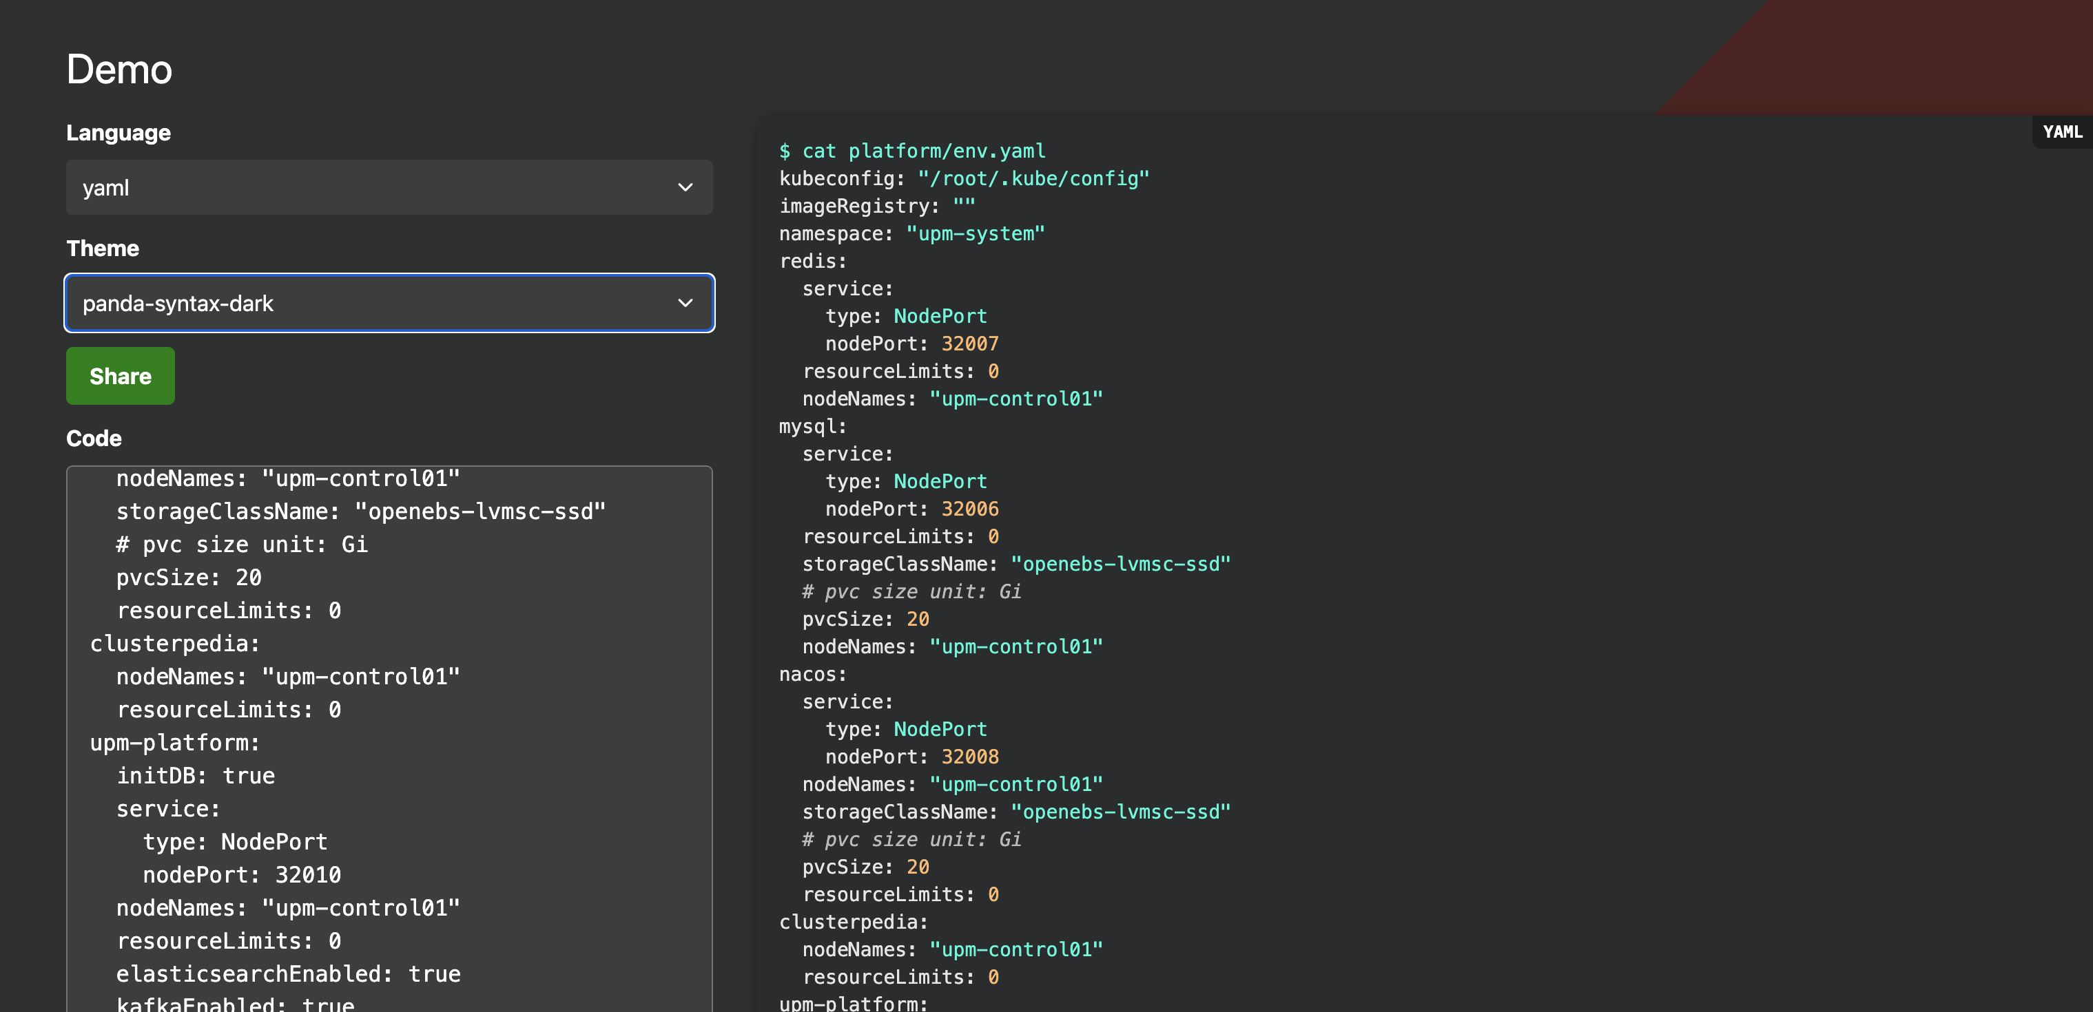Click 'redis:' key in preview
The height and width of the screenshot is (1012, 2093).
click(x=814, y=262)
